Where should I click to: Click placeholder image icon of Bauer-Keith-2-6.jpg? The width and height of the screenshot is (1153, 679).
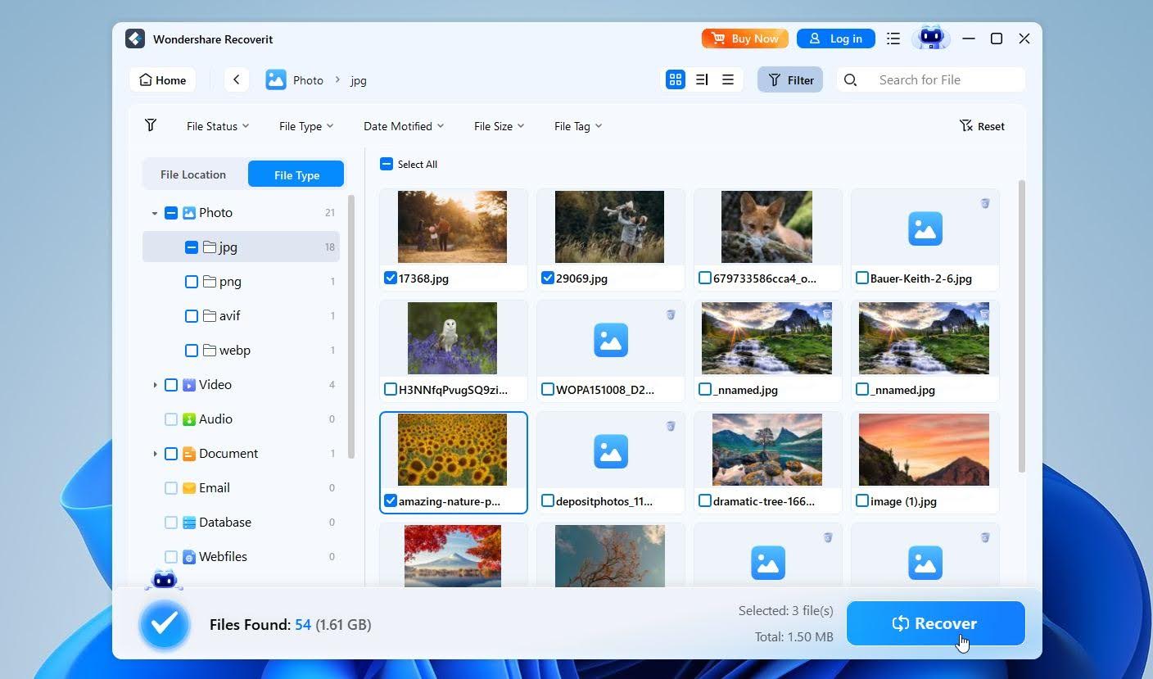tap(925, 229)
